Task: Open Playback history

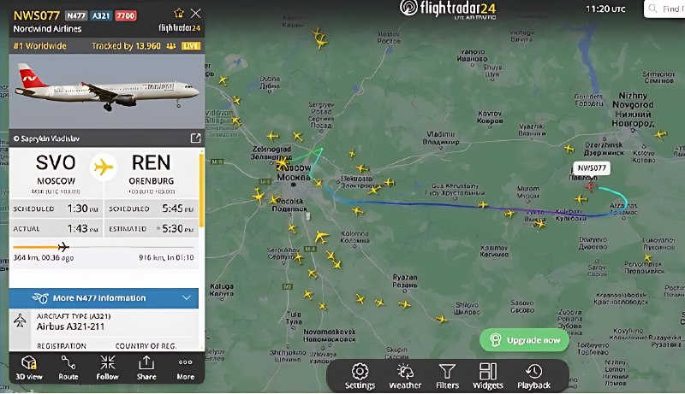Action: (533, 376)
